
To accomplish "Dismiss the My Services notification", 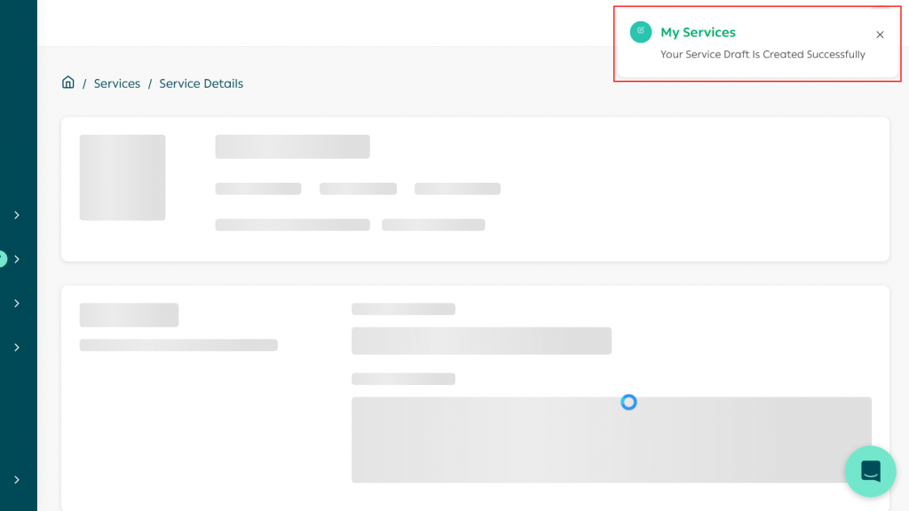I will pos(880,35).
